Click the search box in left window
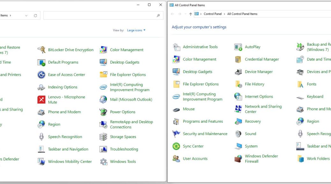331x184 pixels. click(103, 15)
